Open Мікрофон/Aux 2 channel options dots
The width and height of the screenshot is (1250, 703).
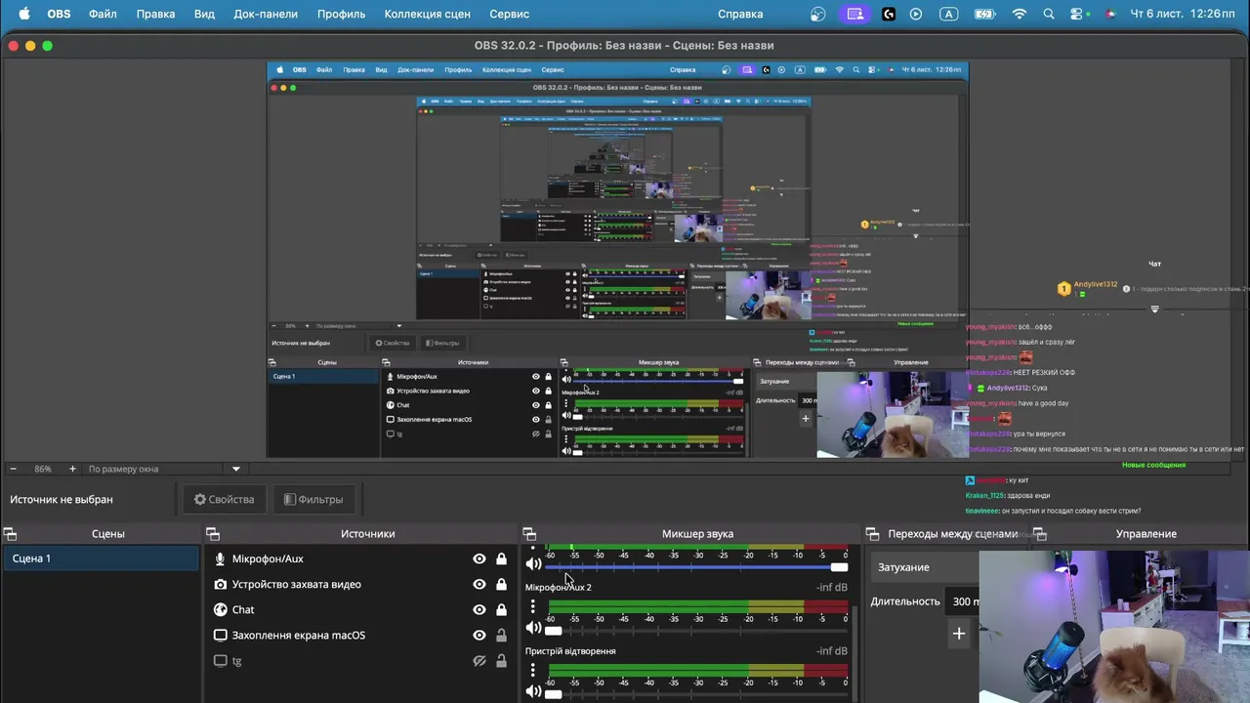pos(533,606)
